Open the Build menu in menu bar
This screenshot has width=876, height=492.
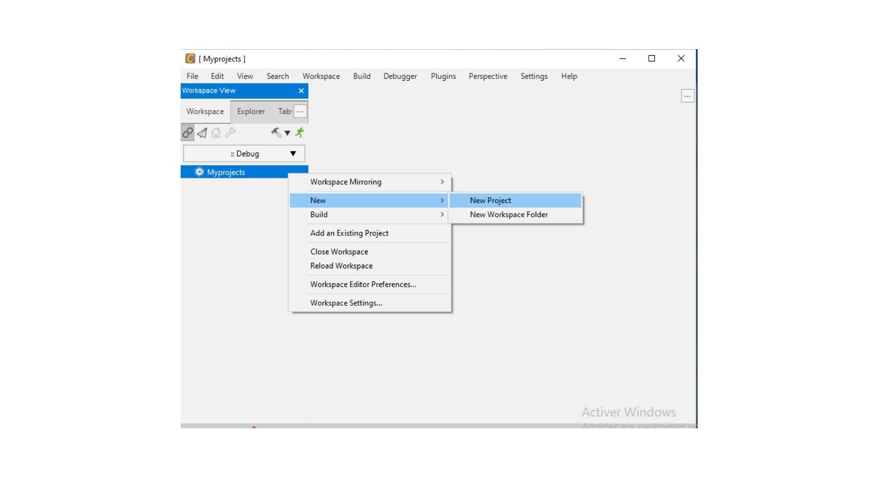362,76
